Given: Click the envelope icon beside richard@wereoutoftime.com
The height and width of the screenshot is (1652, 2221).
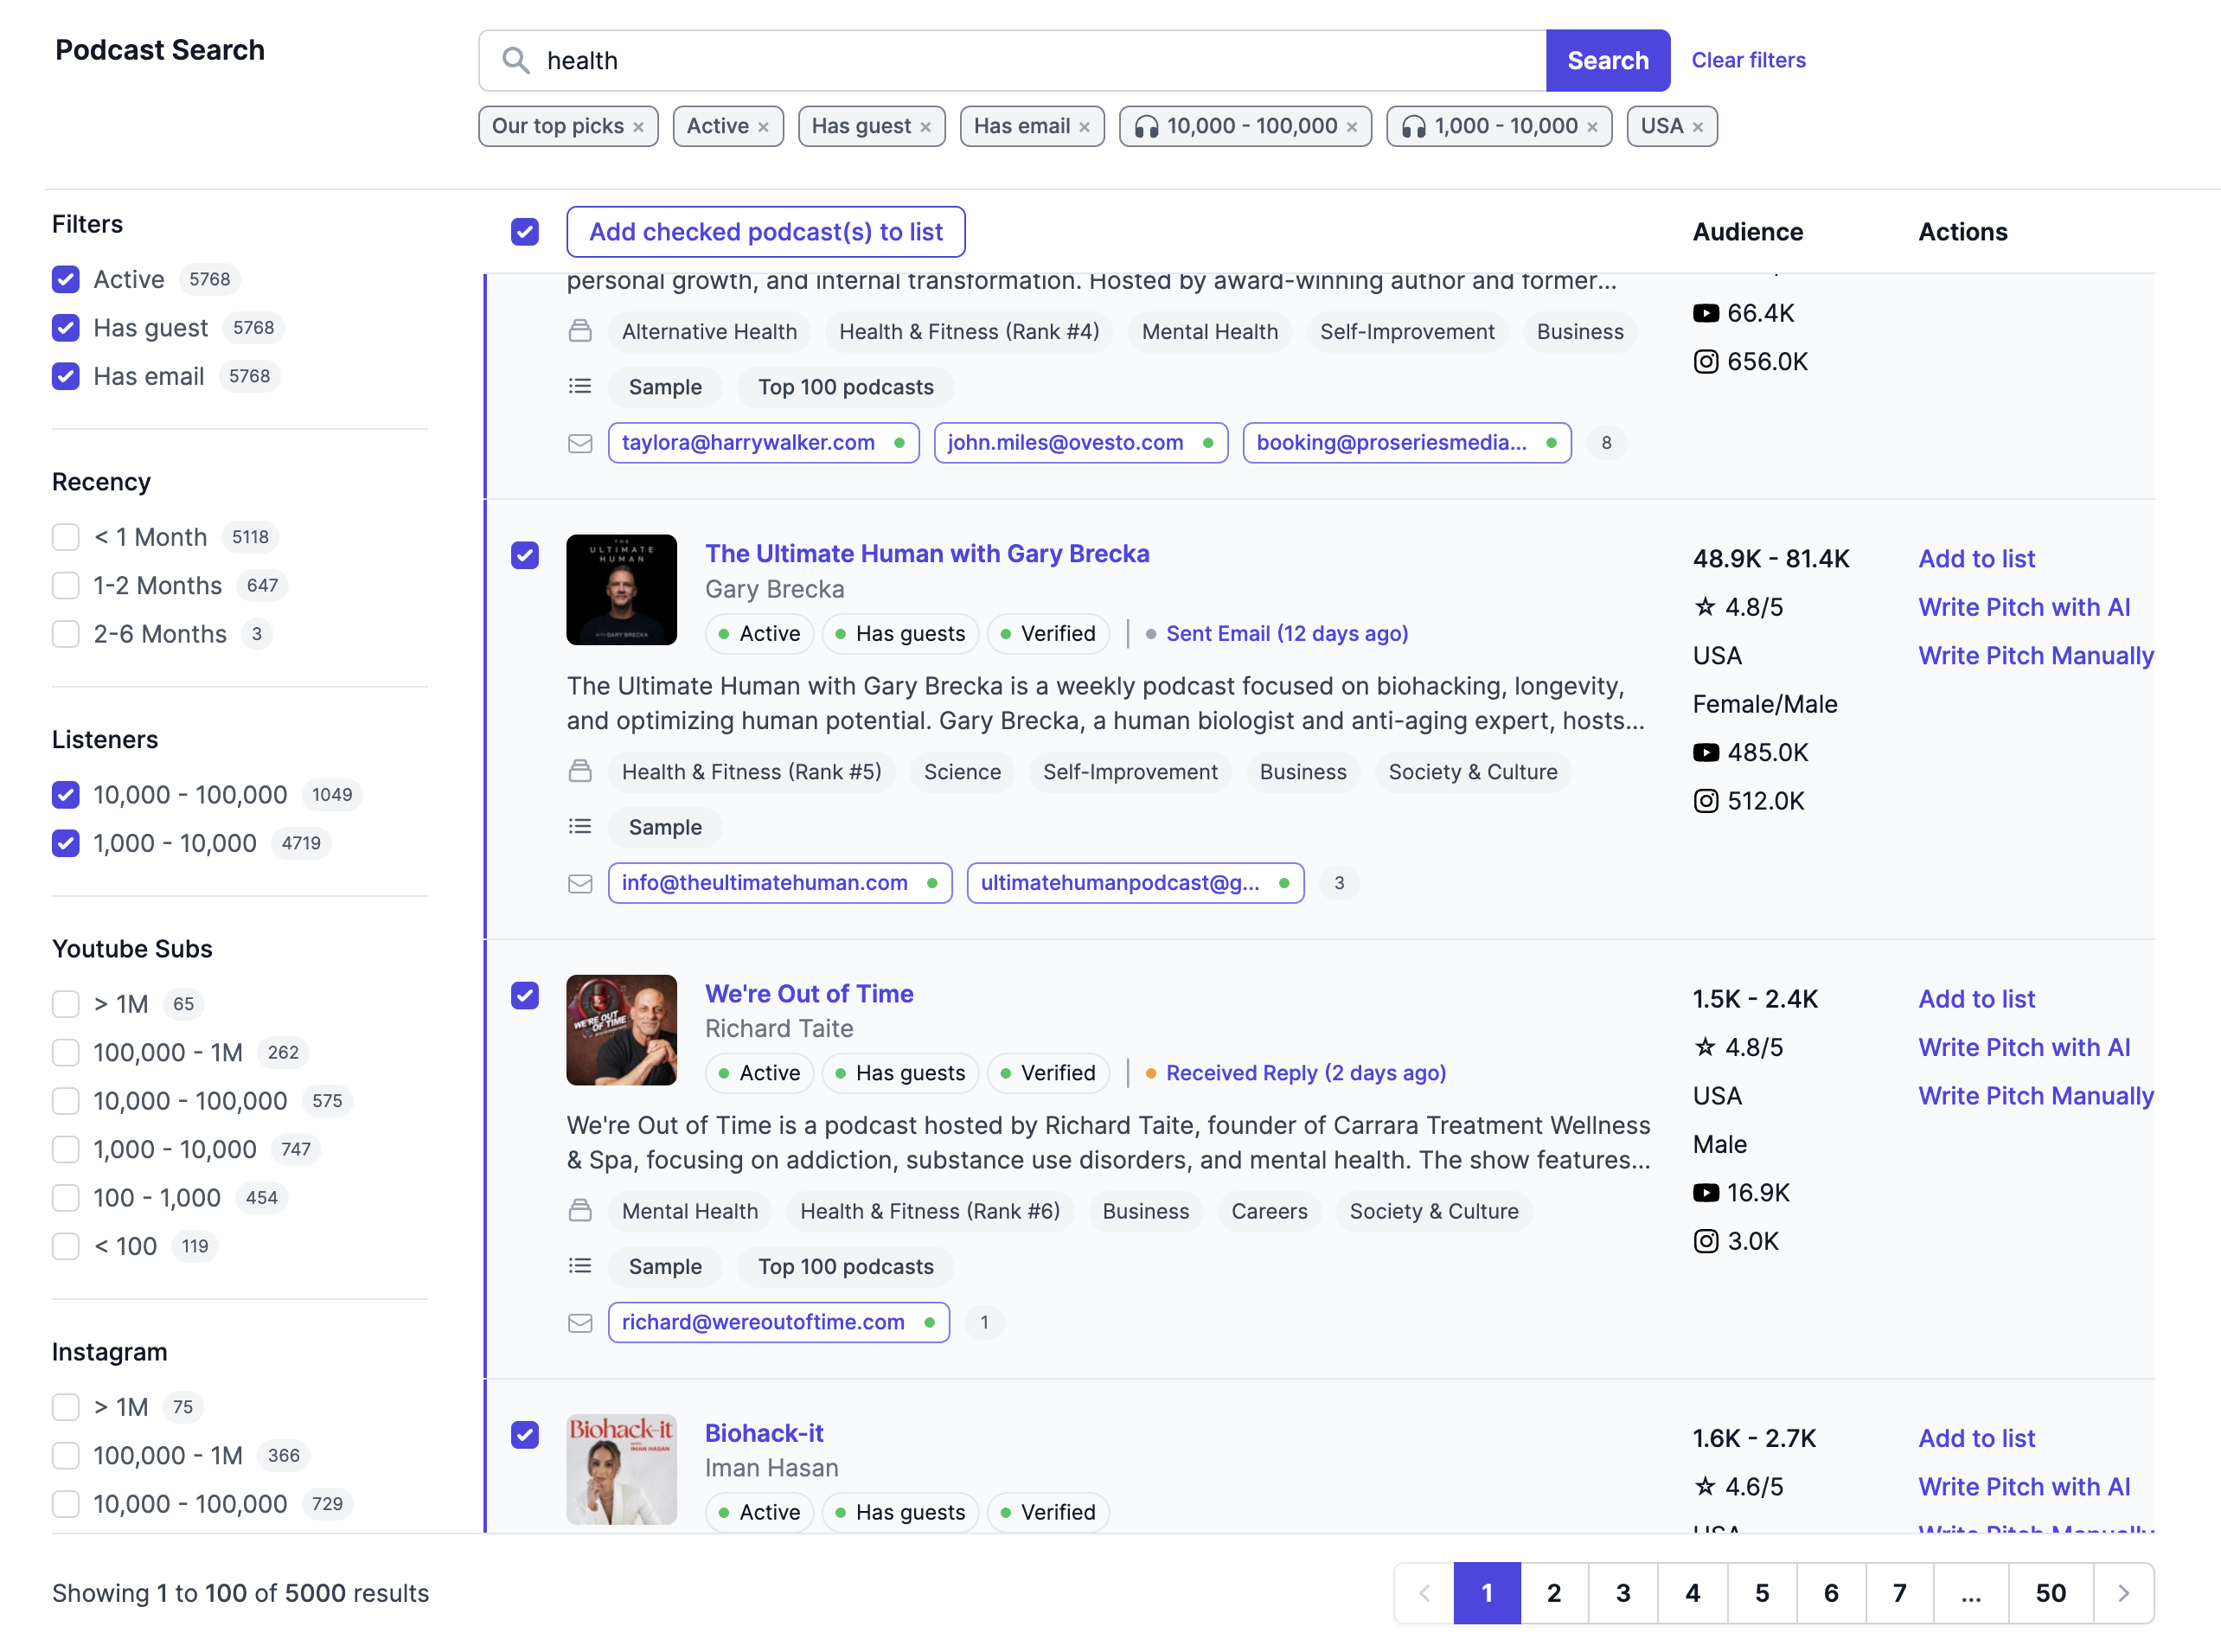Looking at the screenshot, I should 580,1323.
